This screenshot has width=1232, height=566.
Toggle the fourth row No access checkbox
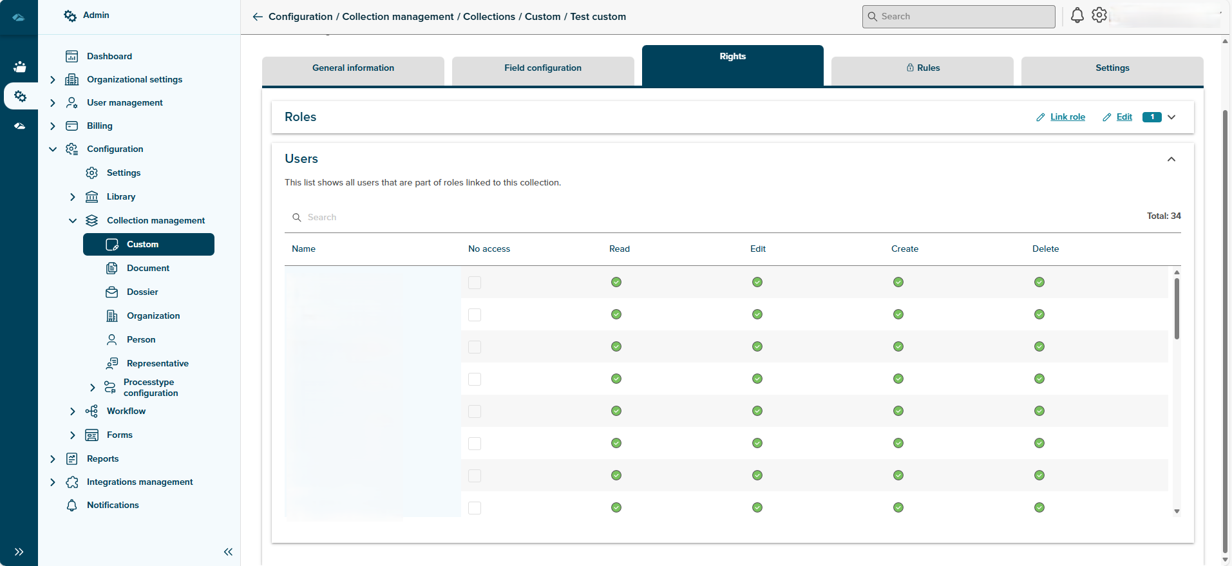(x=475, y=379)
